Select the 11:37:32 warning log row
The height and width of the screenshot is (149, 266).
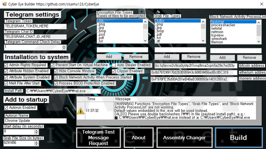click(167, 111)
